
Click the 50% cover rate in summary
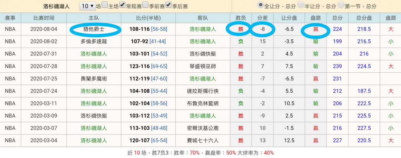coord(231,153)
